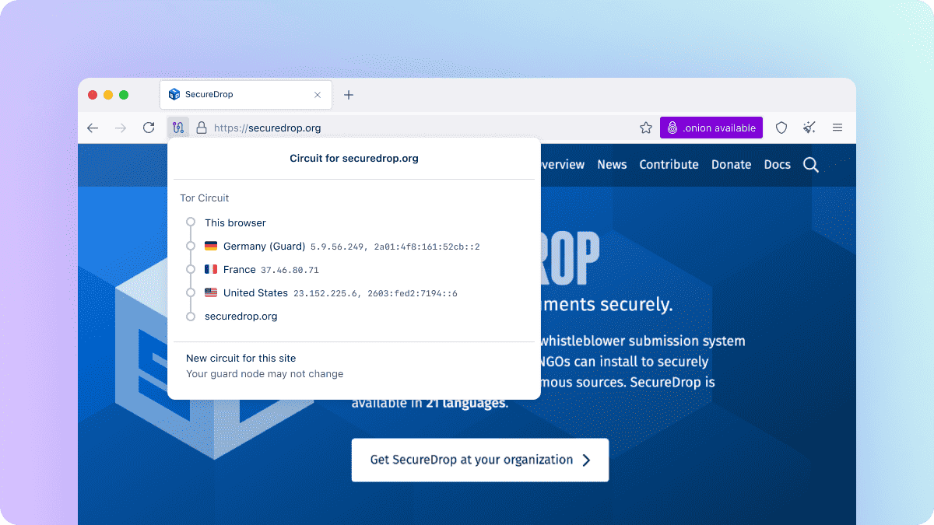Click the IP address 37.46.80.71
934x525 pixels.
(x=290, y=270)
